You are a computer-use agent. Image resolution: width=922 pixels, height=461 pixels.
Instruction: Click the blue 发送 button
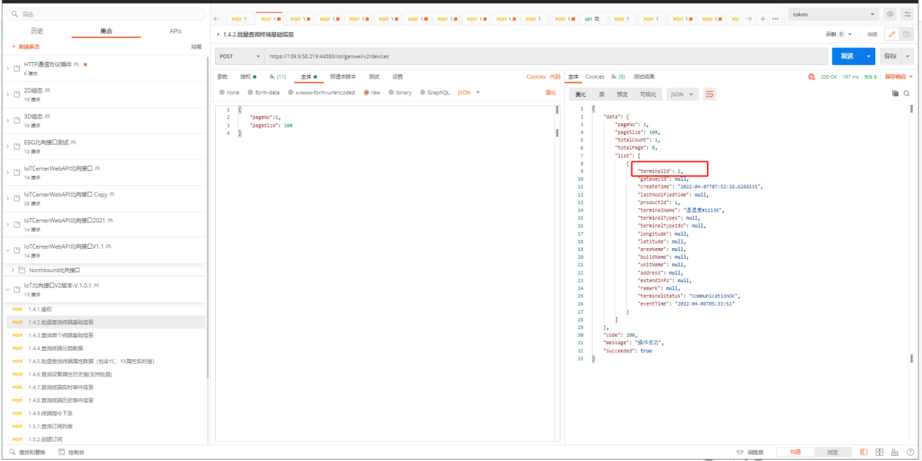click(846, 56)
